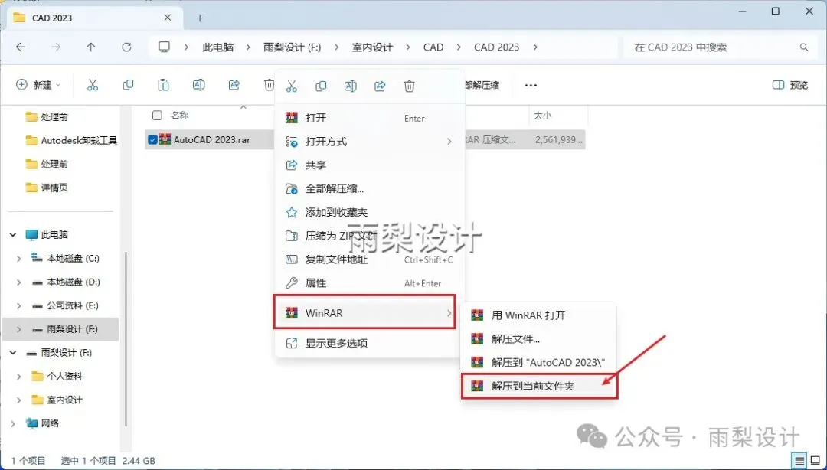
Task: Click the Back navigation arrow
Action: [21, 47]
